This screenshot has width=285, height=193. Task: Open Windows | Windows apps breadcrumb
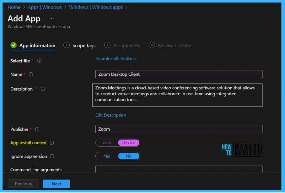pos(96,7)
